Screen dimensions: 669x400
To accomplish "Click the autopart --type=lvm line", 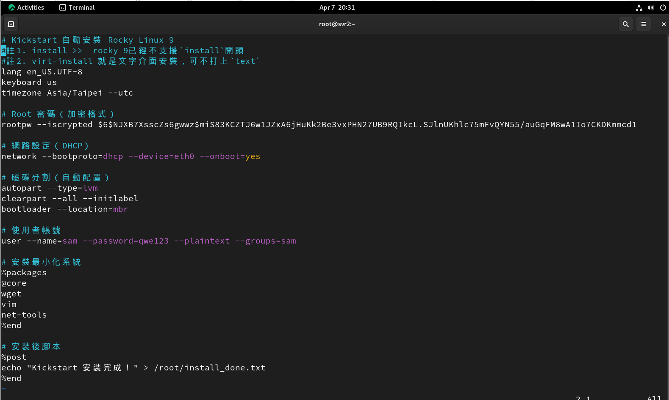I will click(x=50, y=188).
